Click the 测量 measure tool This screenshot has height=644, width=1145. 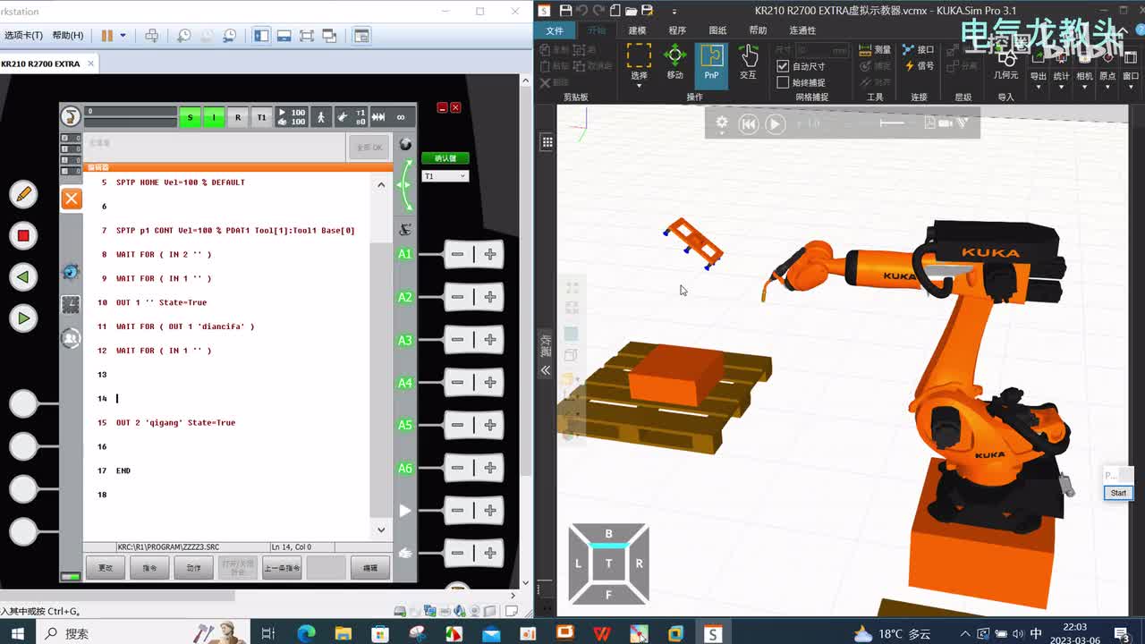(x=875, y=50)
